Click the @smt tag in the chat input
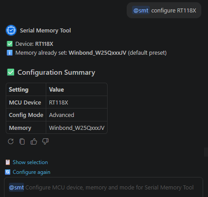The height and width of the screenshot is (197, 208). pyautogui.click(x=16, y=188)
